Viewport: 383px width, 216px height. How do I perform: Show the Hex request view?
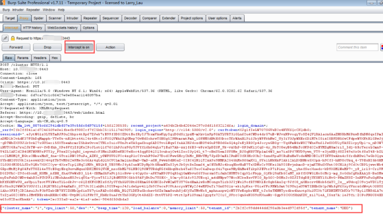[x=55, y=58]
